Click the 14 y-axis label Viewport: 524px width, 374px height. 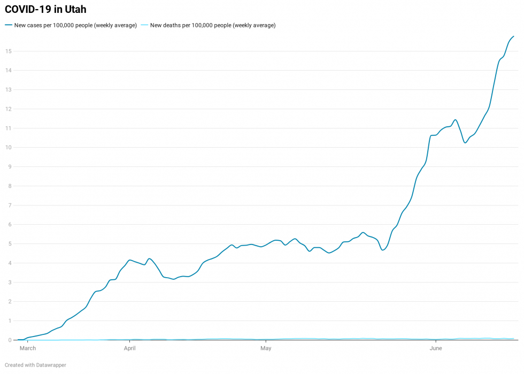click(x=9, y=71)
